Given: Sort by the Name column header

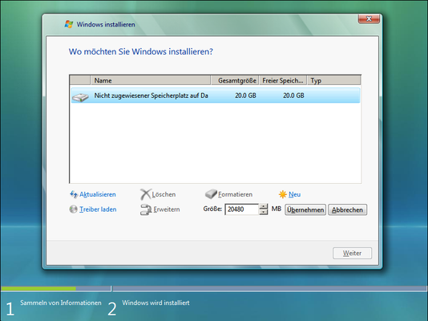Looking at the screenshot, I should (x=150, y=80).
